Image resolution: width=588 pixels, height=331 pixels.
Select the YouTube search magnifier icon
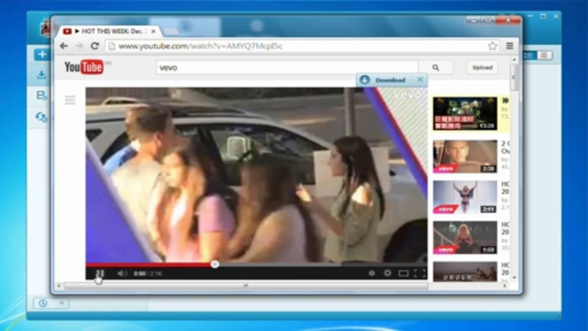[436, 67]
